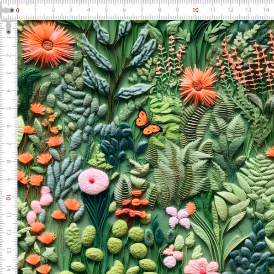274x274 pixels.
Task: Click the number 11 on the top ruler
Action: (213, 10)
